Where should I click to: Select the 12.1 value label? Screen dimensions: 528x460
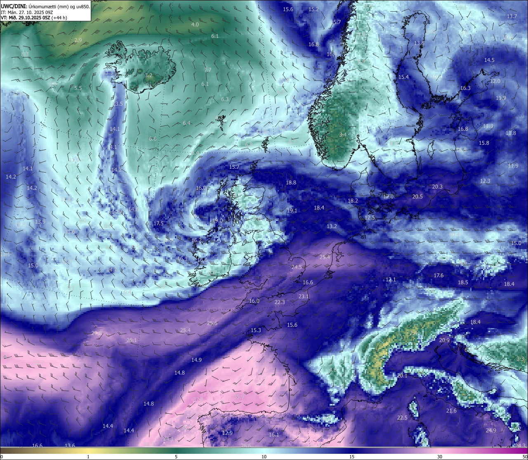(391, 279)
